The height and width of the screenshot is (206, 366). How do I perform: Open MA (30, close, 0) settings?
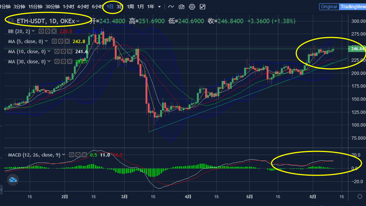coord(63,61)
